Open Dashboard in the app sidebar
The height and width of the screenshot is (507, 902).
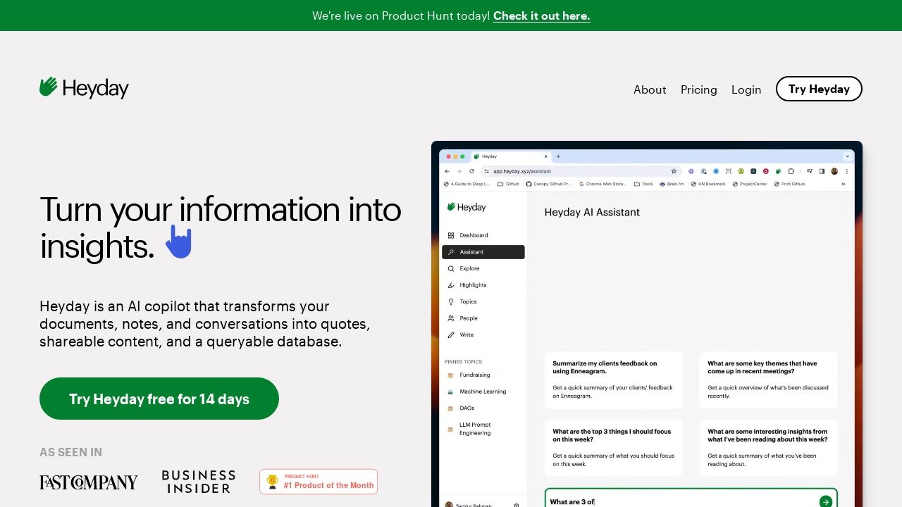coord(483,235)
